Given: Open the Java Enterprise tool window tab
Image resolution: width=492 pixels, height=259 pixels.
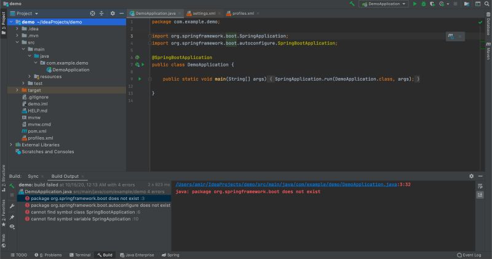Looking at the screenshot, I should [137, 255].
